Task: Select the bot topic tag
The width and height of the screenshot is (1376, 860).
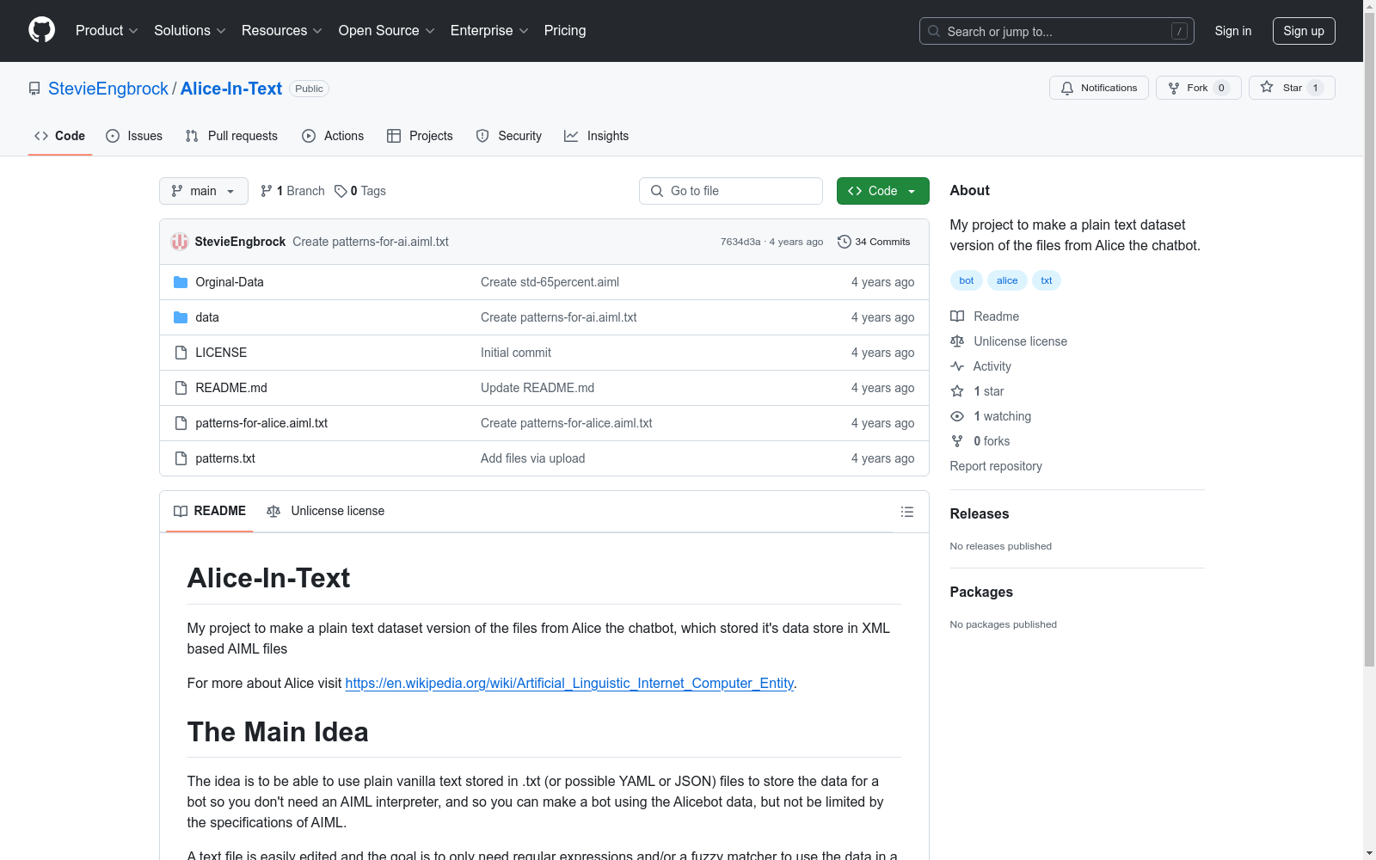Action: coord(967,280)
